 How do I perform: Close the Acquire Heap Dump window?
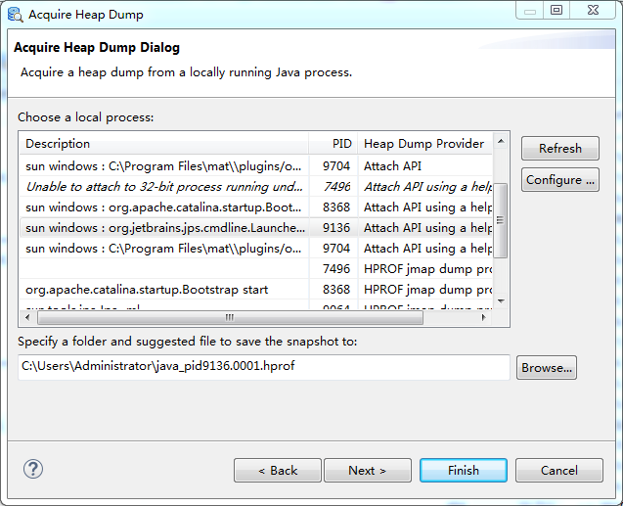coord(593,10)
